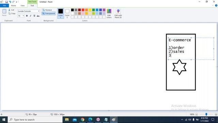Click Edit with Paint 3D button

tap(118, 13)
